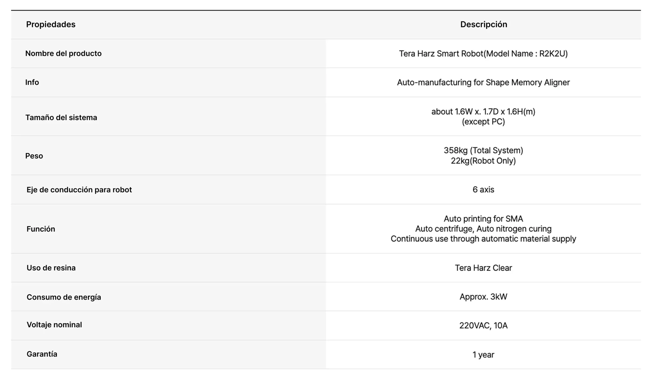The image size is (659, 381).
Task: Click the Propiedades column header
Action: (x=51, y=24)
